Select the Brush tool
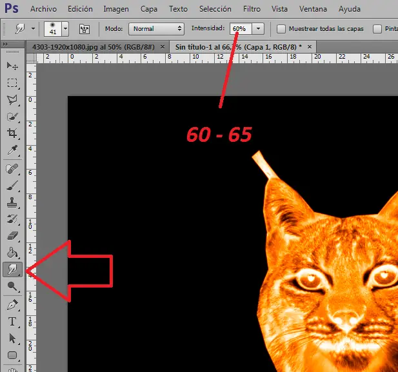398x372 pixels. (x=12, y=186)
